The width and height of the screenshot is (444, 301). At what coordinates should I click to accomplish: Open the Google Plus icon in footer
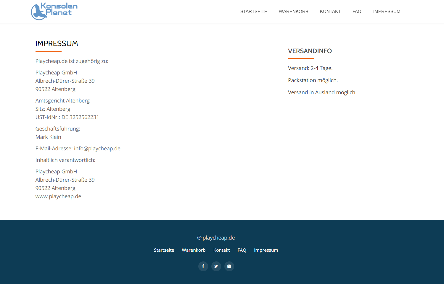(x=229, y=266)
